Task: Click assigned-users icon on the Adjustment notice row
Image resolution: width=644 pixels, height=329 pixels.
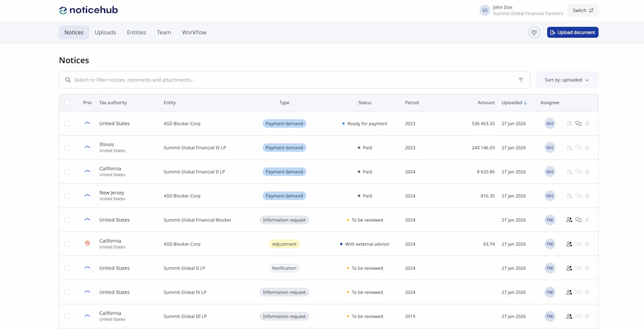Action: (569, 244)
